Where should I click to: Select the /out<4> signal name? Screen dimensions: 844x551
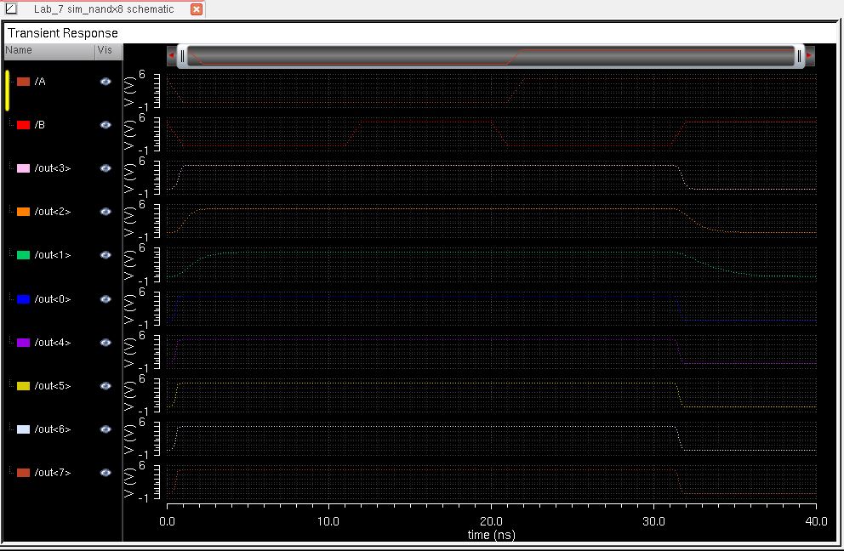pyautogui.click(x=53, y=343)
